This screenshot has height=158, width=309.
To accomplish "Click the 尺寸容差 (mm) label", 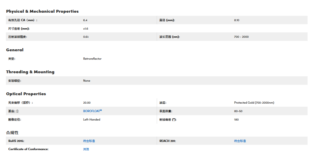I will (x=19, y=29).
